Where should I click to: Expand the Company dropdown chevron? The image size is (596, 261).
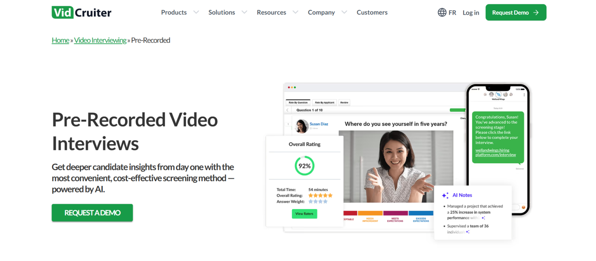click(x=344, y=12)
